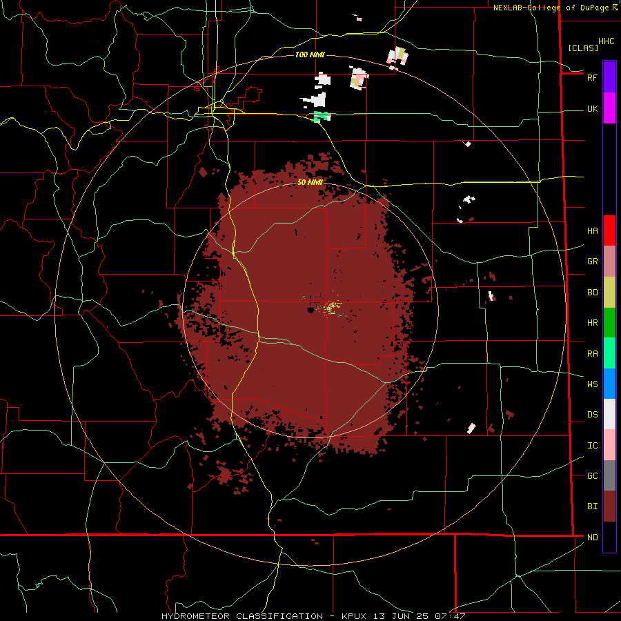
Task: Click the DS legend label text
Action: 593,415
